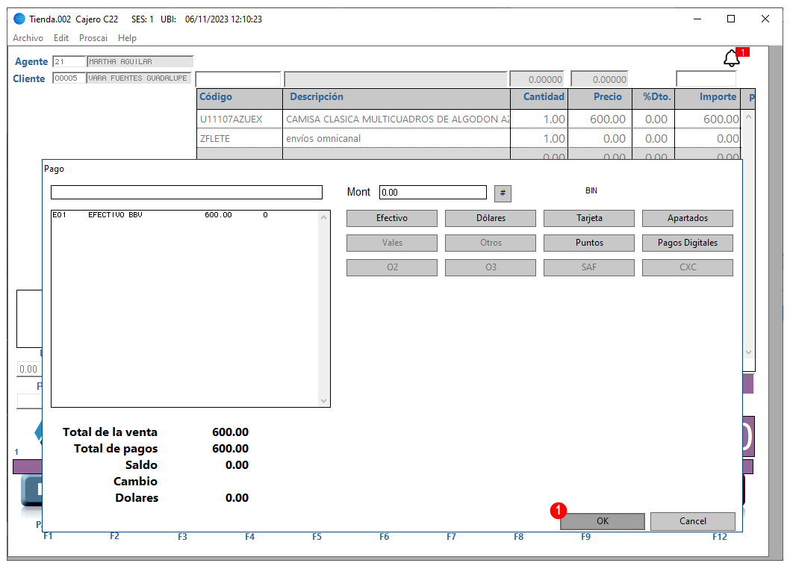Click the Saldo label
This screenshot has height=566, width=790.
click(x=141, y=465)
